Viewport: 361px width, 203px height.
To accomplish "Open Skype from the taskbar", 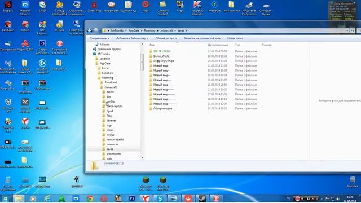I will point(160,198).
